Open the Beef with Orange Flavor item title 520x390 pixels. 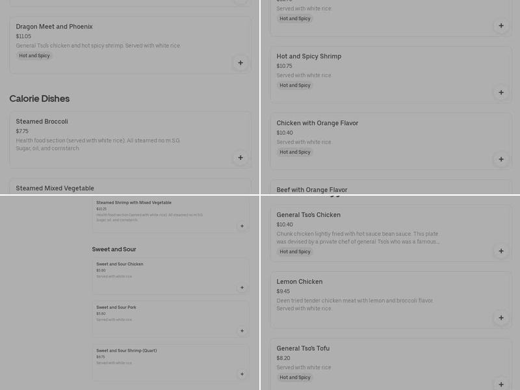tap(312, 190)
